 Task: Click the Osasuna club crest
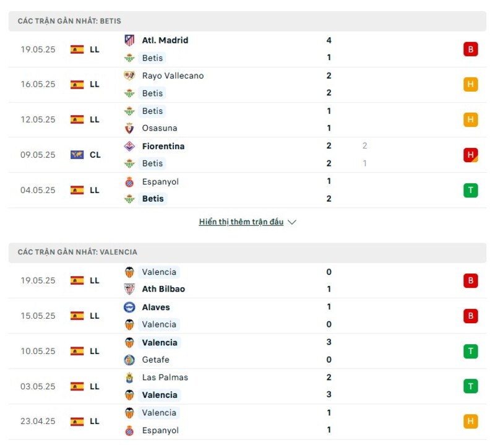[x=130, y=128]
